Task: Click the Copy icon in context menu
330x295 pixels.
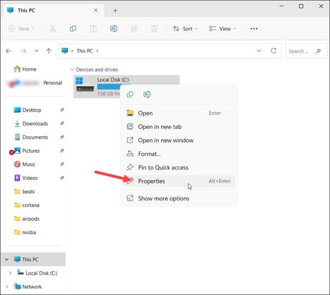Action: [x=130, y=94]
